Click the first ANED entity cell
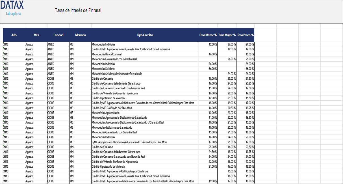This screenshot has width=343, height=184. (51, 44)
